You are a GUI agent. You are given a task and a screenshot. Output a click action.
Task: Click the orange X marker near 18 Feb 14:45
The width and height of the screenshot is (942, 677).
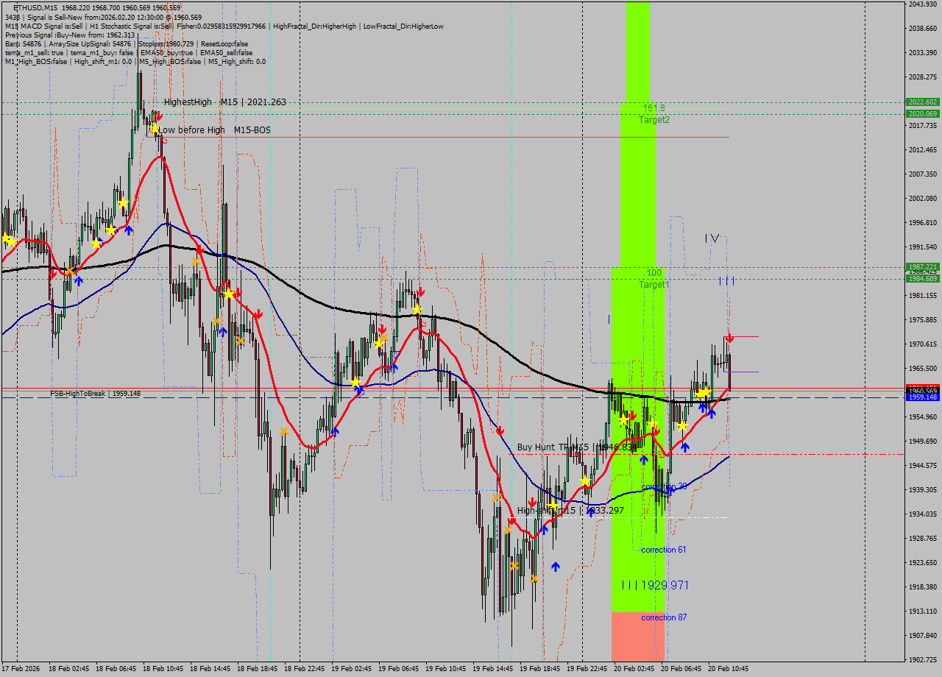(x=216, y=321)
